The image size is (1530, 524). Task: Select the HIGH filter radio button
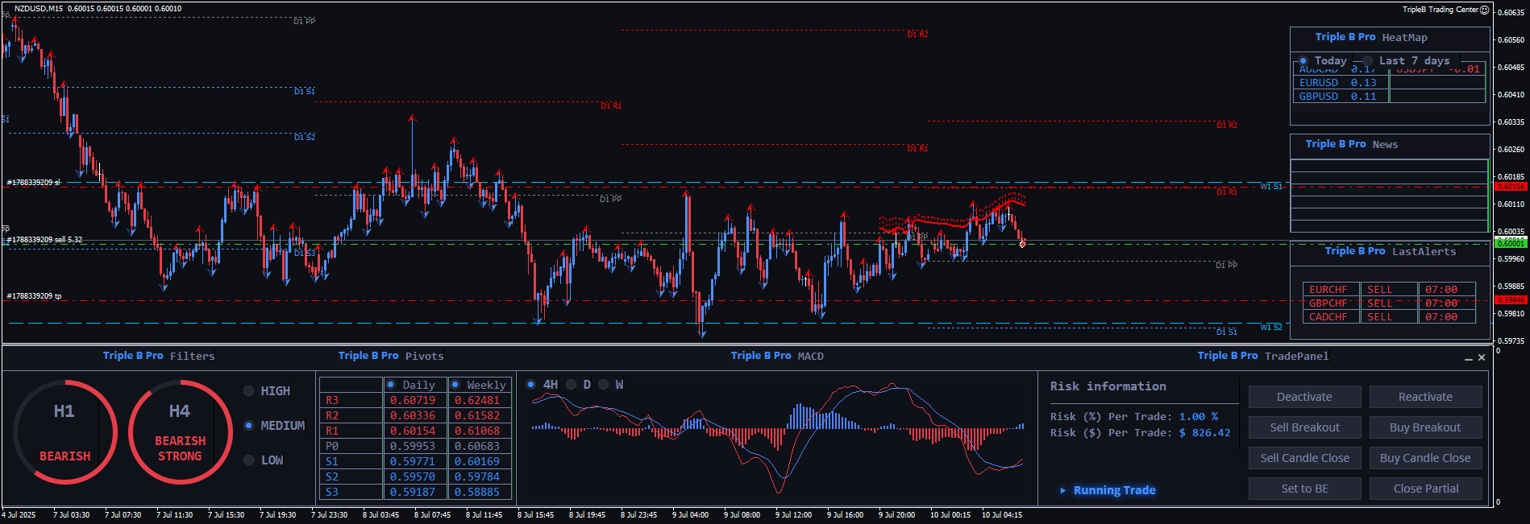(x=249, y=391)
